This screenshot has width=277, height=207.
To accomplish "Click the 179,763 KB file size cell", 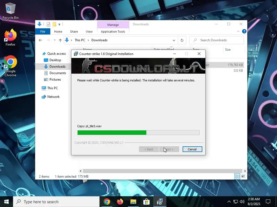I will [235, 65].
